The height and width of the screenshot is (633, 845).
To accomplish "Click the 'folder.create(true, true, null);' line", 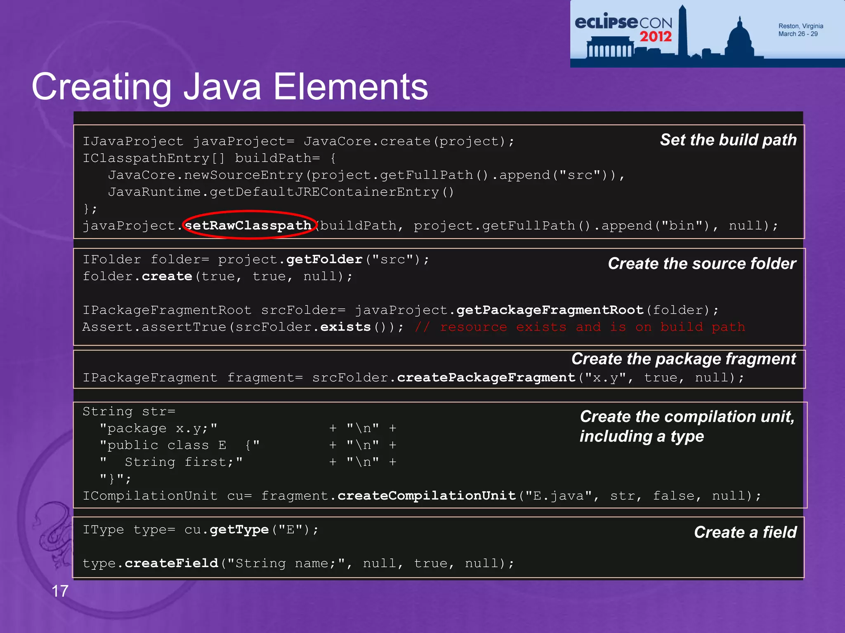I will tap(218, 276).
